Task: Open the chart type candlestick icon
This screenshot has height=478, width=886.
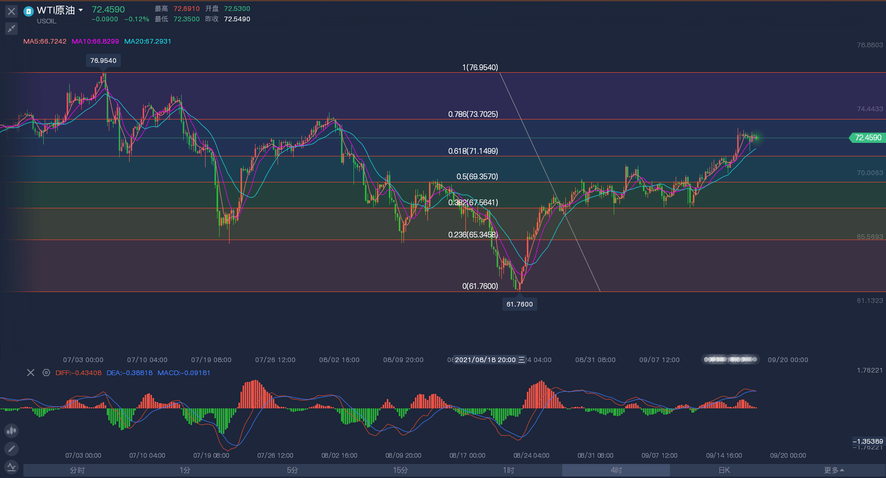Action: click(x=11, y=430)
